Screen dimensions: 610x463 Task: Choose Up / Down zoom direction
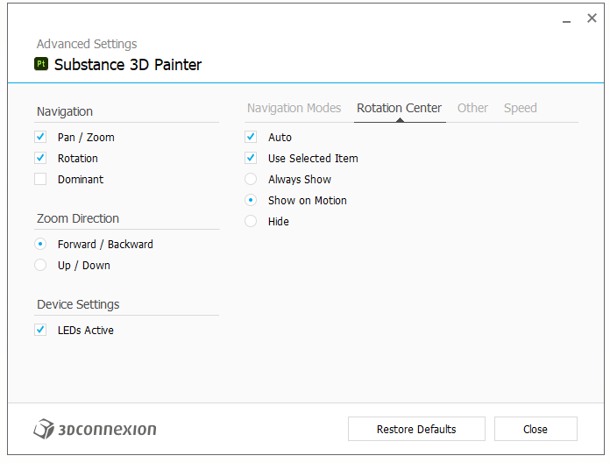click(40, 266)
